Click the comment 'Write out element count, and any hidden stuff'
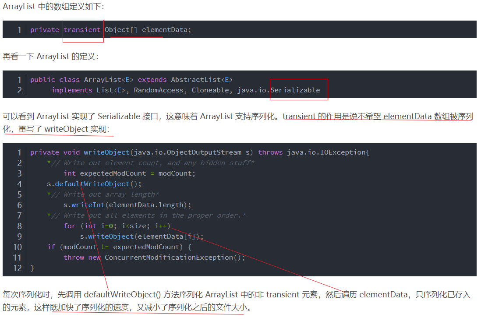481x321 pixels. (x=157, y=163)
